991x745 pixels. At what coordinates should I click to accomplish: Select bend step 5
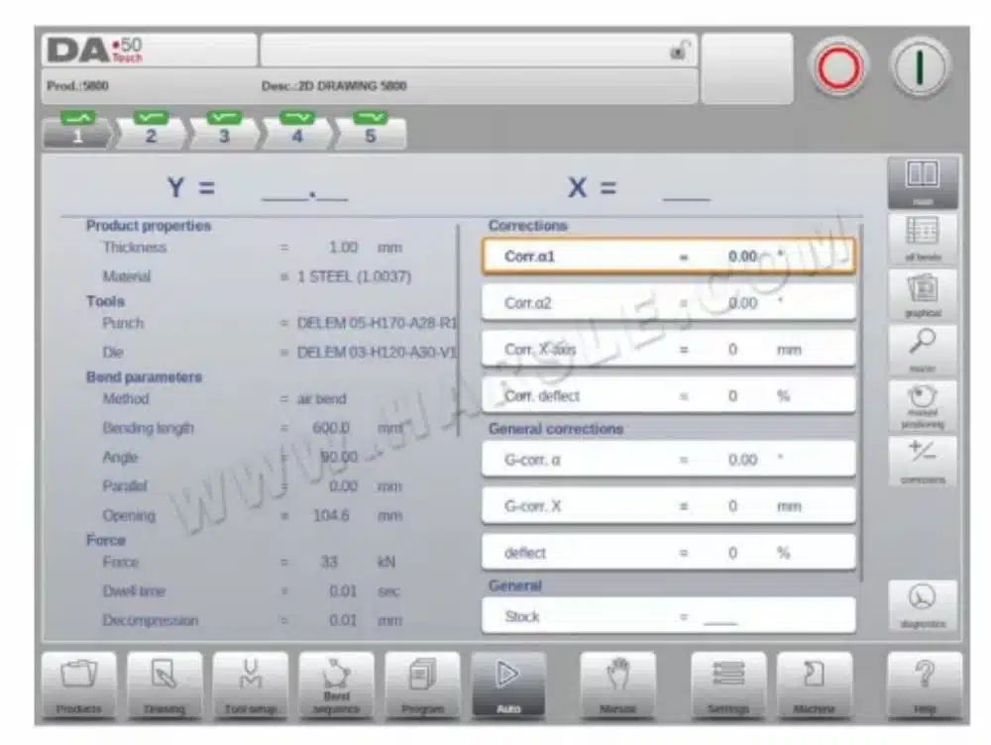click(x=371, y=132)
